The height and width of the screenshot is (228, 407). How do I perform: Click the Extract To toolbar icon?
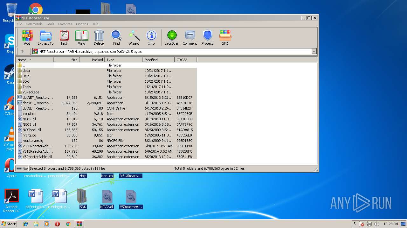point(45,38)
